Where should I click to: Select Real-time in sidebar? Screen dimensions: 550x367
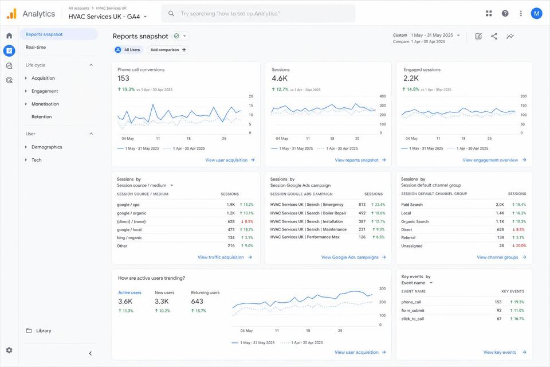(36, 47)
